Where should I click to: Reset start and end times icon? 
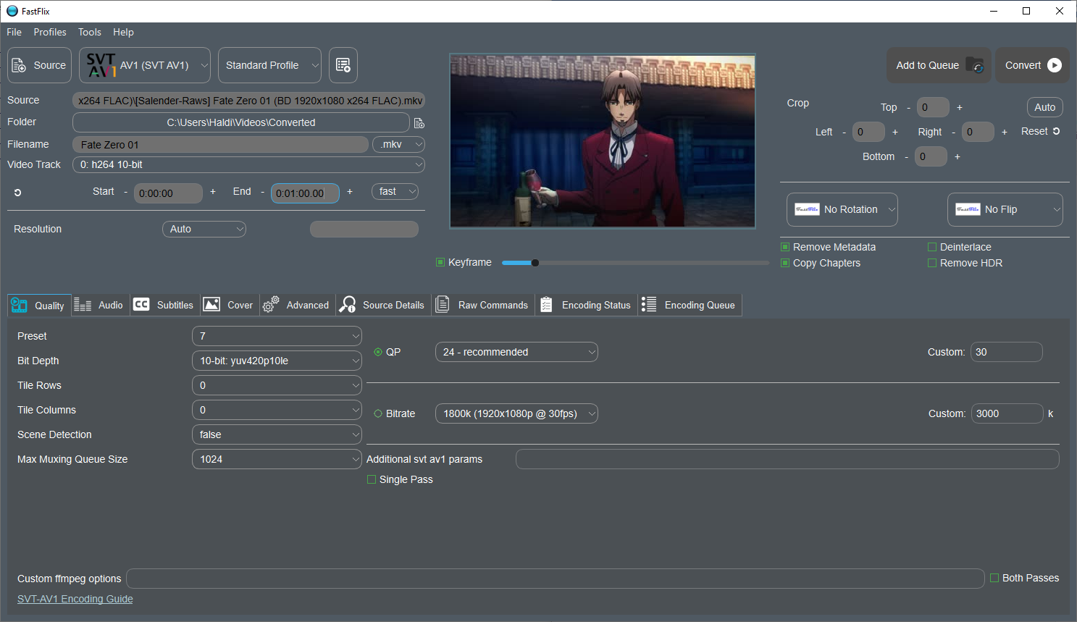tap(17, 193)
